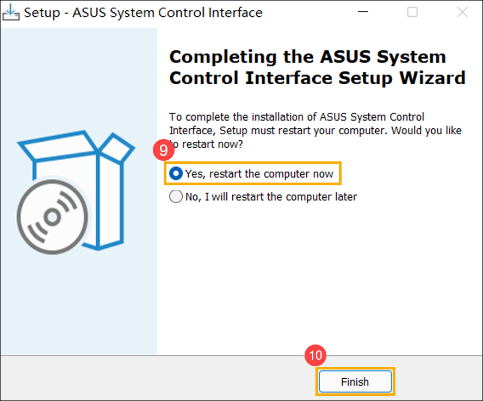
Task: Click 'No, I will restart the computer later' text
Action: click(x=271, y=197)
